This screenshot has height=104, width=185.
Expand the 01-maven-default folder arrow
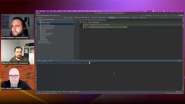tap(39, 23)
